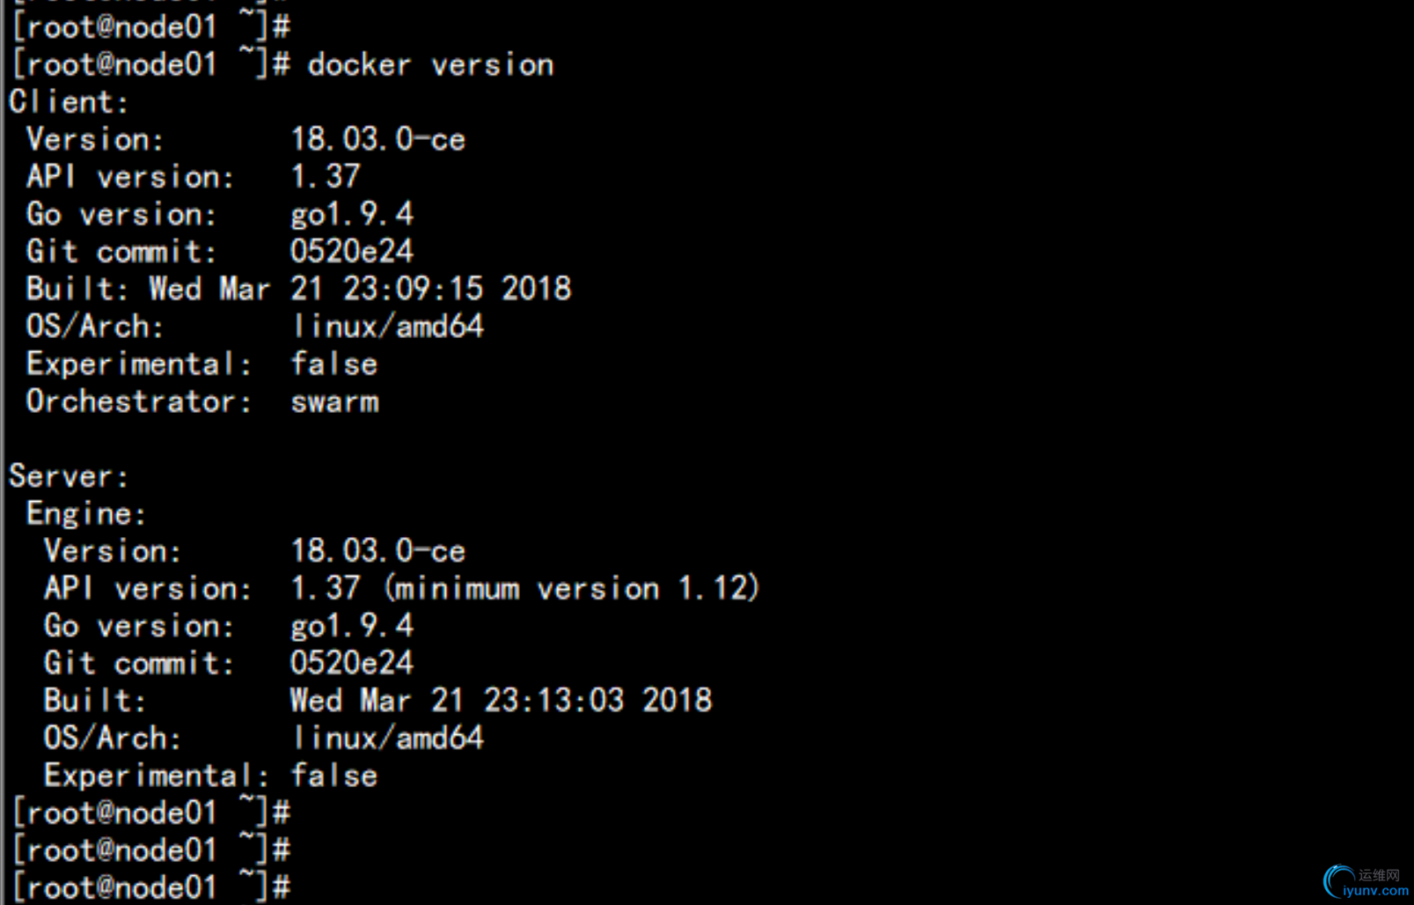Click the Client Experimental value false
The width and height of the screenshot is (1414, 905).
click(x=334, y=364)
